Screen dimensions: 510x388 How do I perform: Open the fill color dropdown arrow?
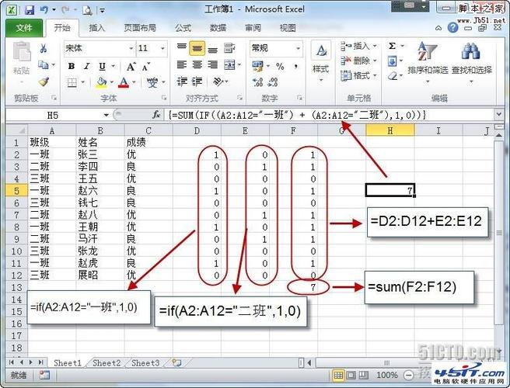[112, 82]
